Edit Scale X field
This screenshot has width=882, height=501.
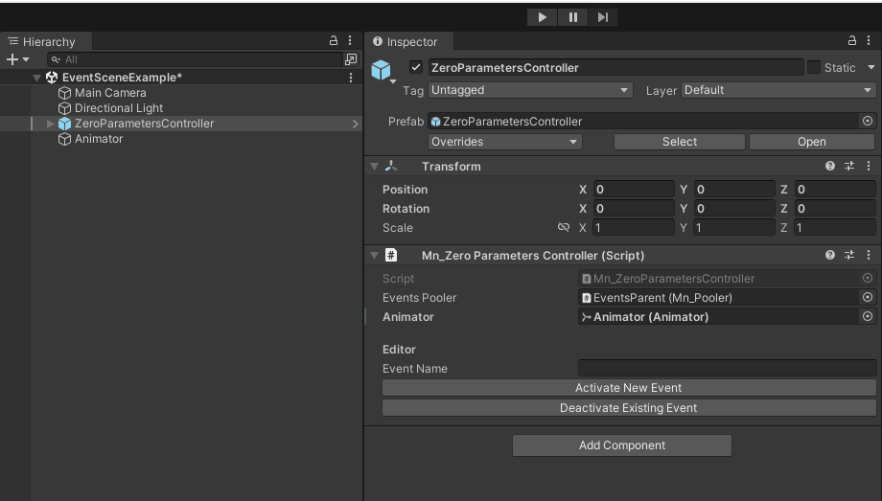634,228
